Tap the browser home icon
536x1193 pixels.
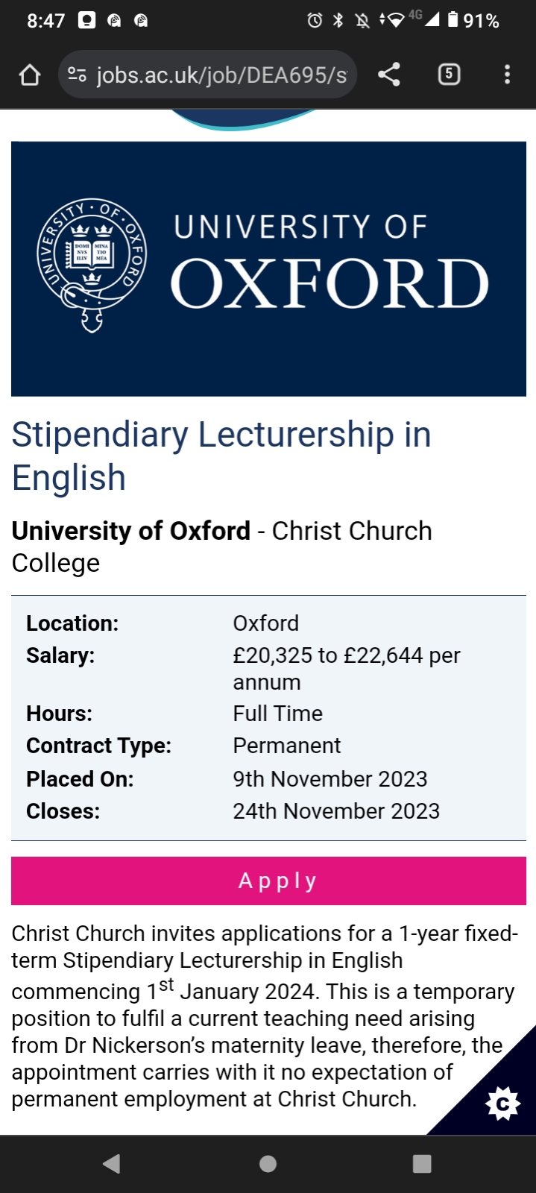30,75
